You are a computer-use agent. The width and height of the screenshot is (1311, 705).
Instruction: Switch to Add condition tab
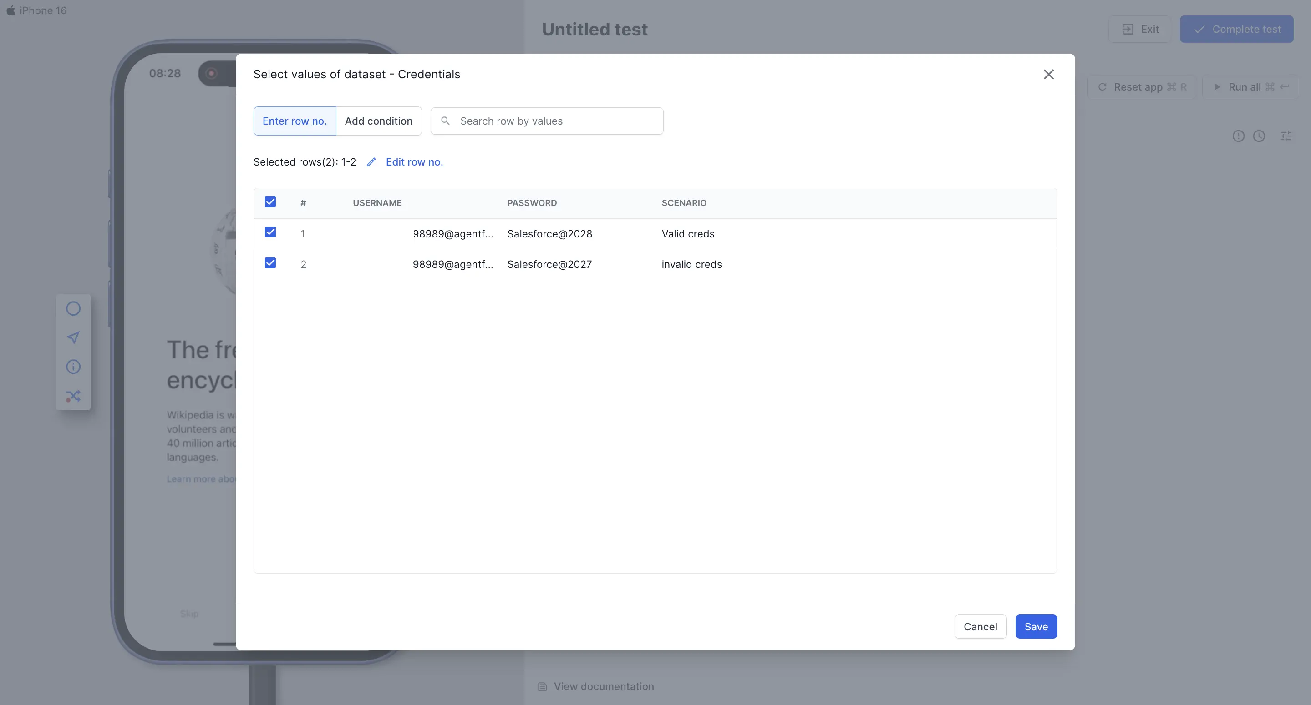click(379, 121)
